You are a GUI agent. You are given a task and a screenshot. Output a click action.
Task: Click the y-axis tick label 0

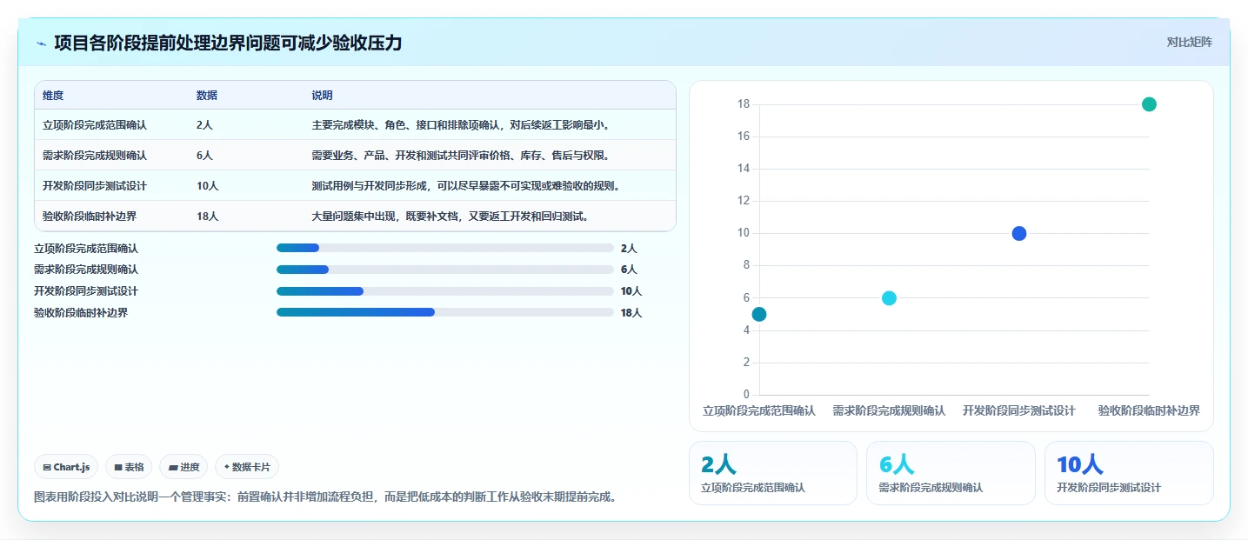coord(746,395)
